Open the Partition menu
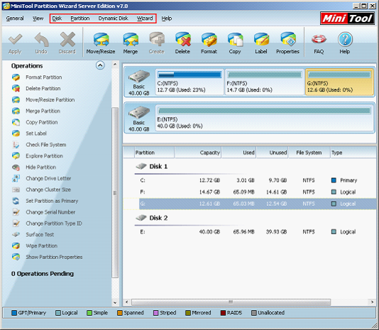Image resolution: width=379 pixels, height=330 pixels. click(80, 18)
